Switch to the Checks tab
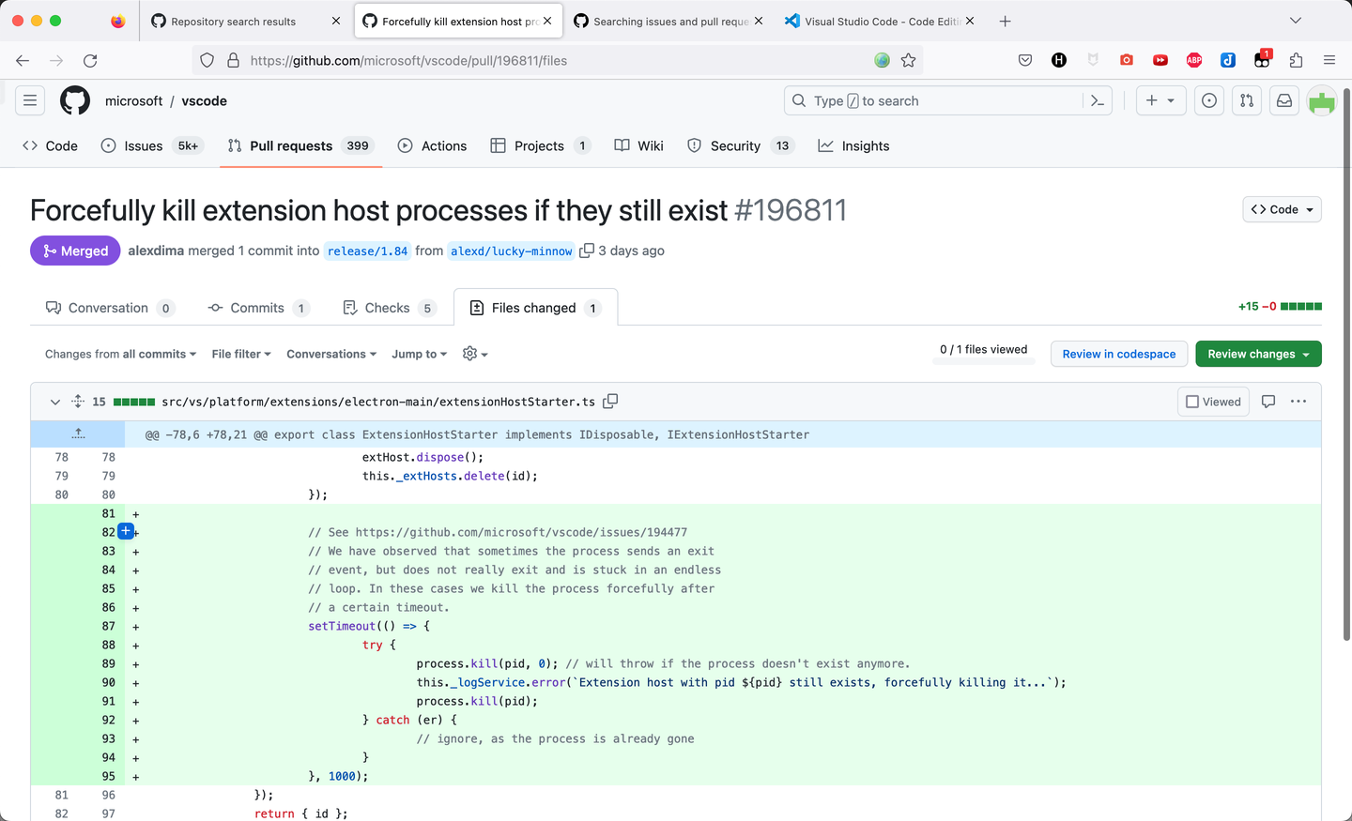The image size is (1352, 821). (x=390, y=308)
